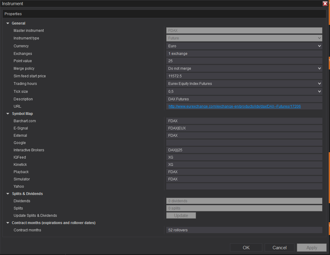
Task: Click the 1 exchange Exchanges field
Action: (244, 54)
